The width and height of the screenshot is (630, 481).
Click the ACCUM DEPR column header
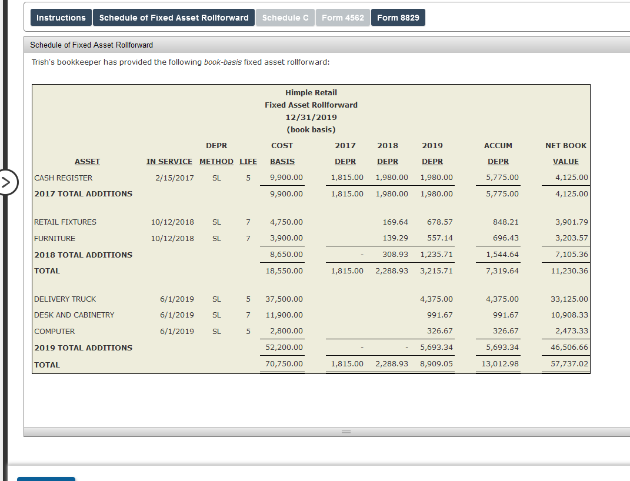pos(498,153)
